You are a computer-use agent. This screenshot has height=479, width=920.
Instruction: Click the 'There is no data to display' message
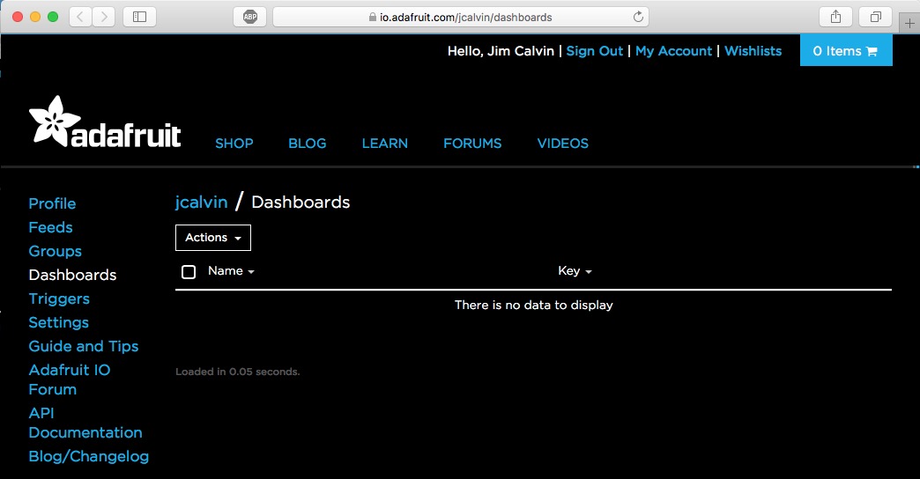pos(534,305)
